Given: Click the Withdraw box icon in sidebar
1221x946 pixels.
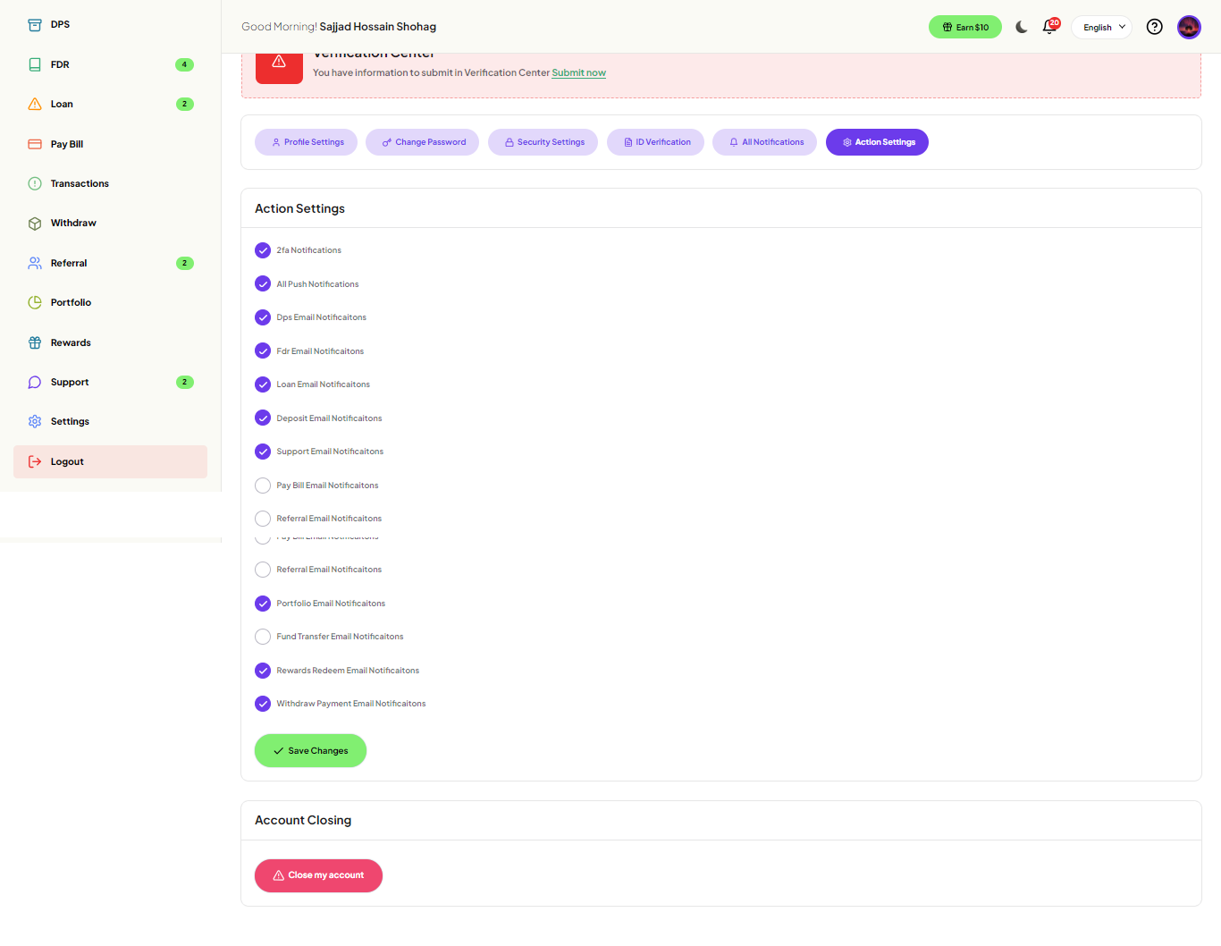Looking at the screenshot, I should [x=35, y=224].
